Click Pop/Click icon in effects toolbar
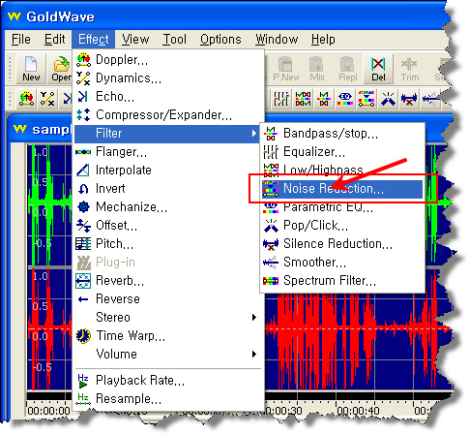The width and height of the screenshot is (469, 435). (388, 99)
